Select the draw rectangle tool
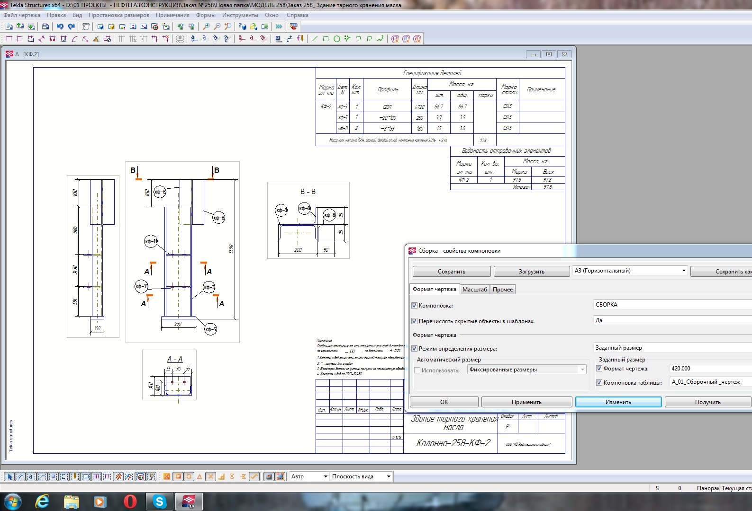This screenshot has width=752, height=511. point(326,39)
